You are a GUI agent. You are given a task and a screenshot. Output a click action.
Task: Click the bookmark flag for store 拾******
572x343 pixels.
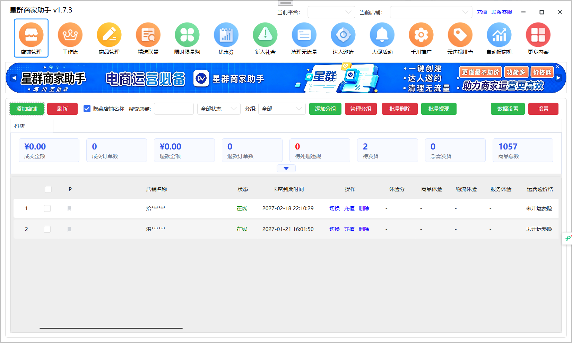tap(69, 208)
